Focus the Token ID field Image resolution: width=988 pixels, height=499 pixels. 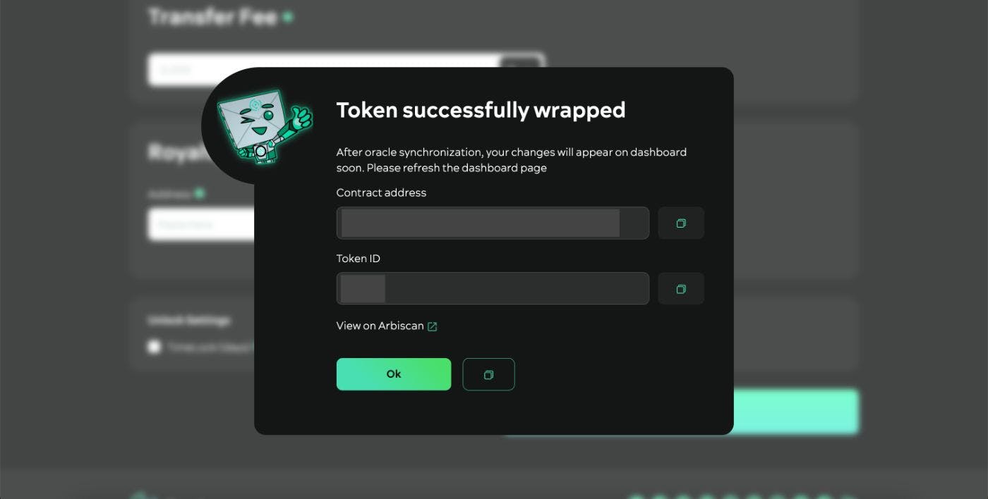click(493, 289)
